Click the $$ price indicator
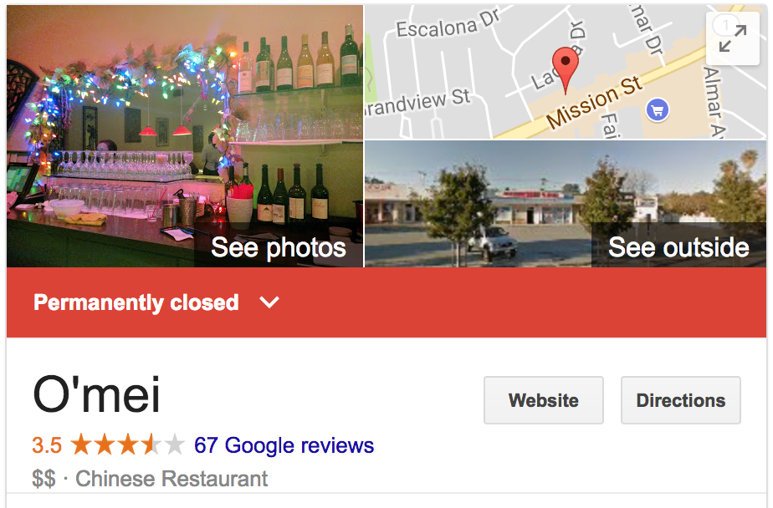The width and height of the screenshot is (773, 508). pos(44,479)
